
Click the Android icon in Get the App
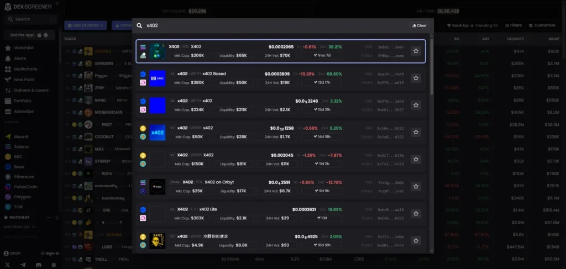pos(46,35)
